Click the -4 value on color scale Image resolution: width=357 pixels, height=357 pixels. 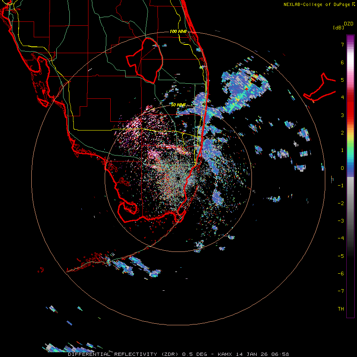pyautogui.click(x=341, y=238)
